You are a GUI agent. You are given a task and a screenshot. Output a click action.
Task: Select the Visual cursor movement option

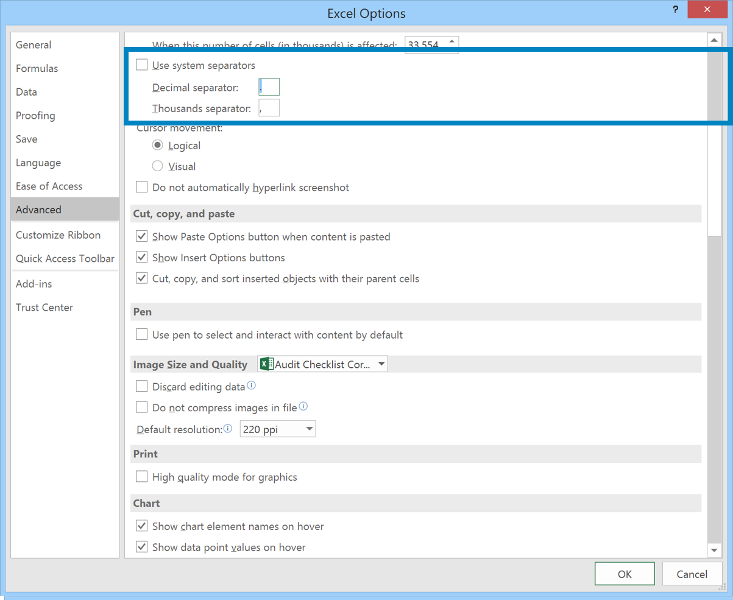coord(158,166)
